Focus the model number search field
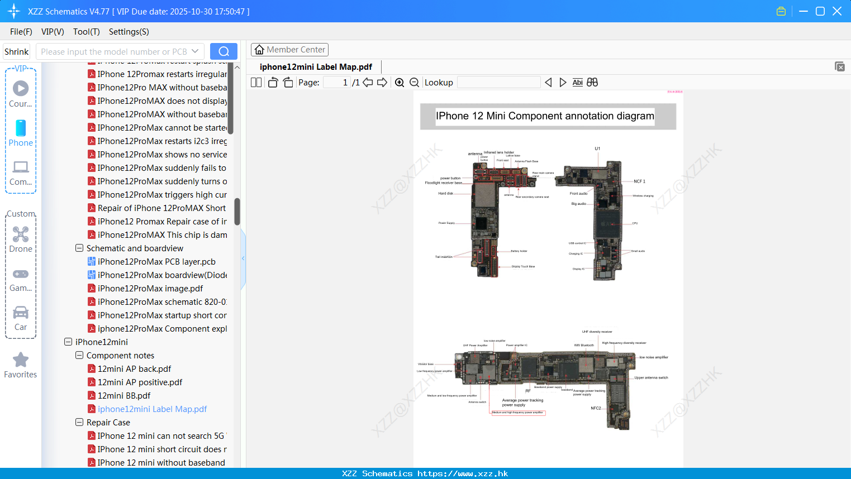Image resolution: width=851 pixels, height=479 pixels. tap(114, 51)
